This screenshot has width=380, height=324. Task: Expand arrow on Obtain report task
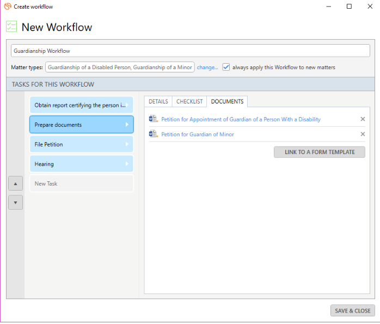127,105
